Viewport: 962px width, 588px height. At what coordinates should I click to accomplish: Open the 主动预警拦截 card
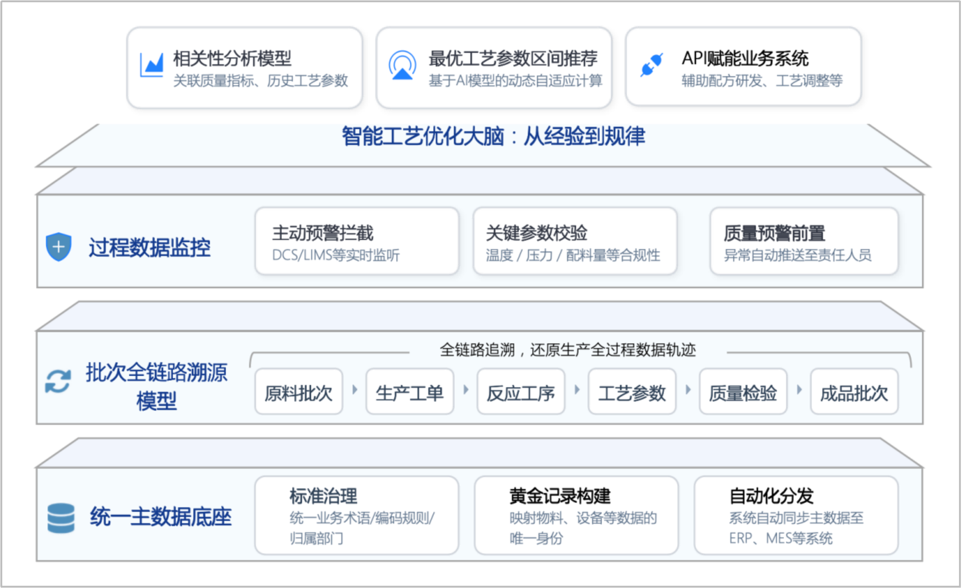[356, 242]
